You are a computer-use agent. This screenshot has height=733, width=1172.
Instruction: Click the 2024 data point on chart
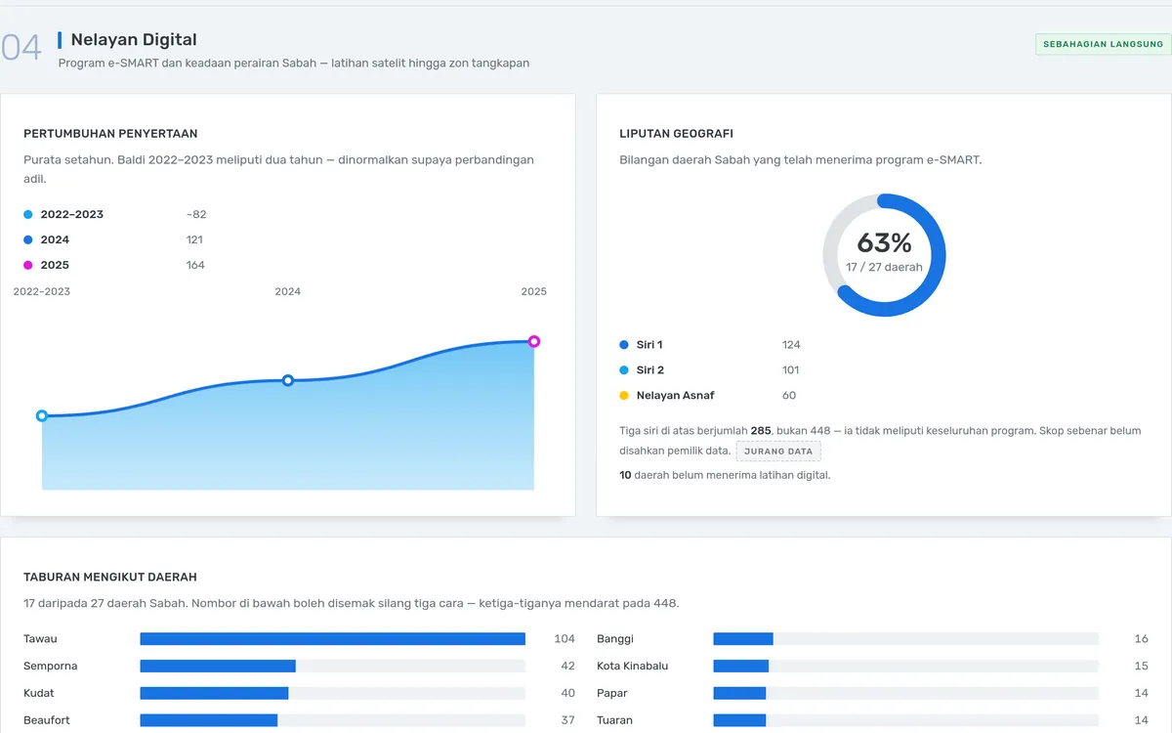pyautogui.click(x=288, y=380)
